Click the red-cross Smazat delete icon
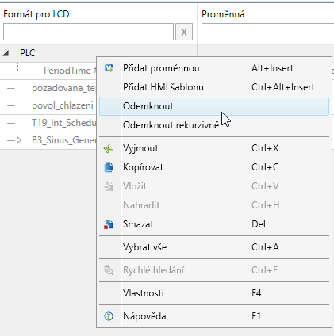 point(109,224)
